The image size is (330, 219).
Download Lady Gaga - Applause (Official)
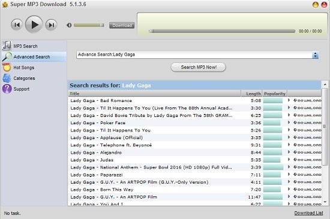(307, 137)
